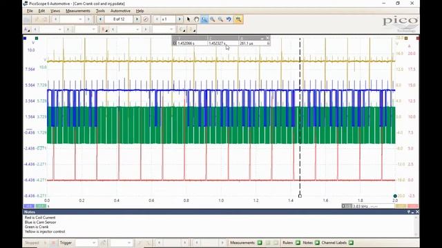Click the 1.452066 s ruler value
This screenshot has height=248, width=442.
(186, 43)
